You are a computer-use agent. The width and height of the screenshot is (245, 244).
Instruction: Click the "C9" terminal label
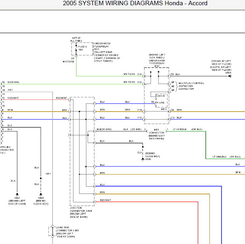click(x=172, y=110)
